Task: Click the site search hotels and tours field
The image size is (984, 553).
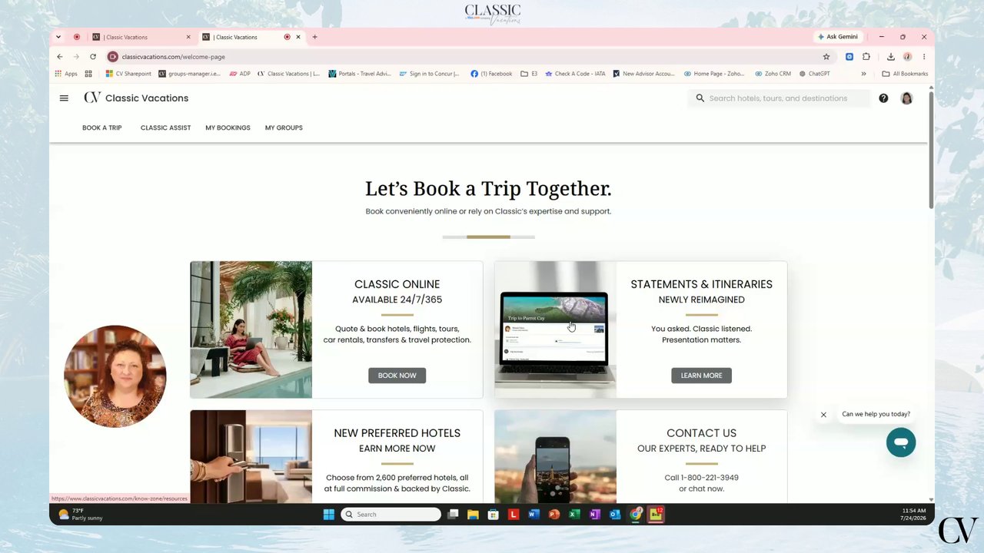Action: [778, 98]
